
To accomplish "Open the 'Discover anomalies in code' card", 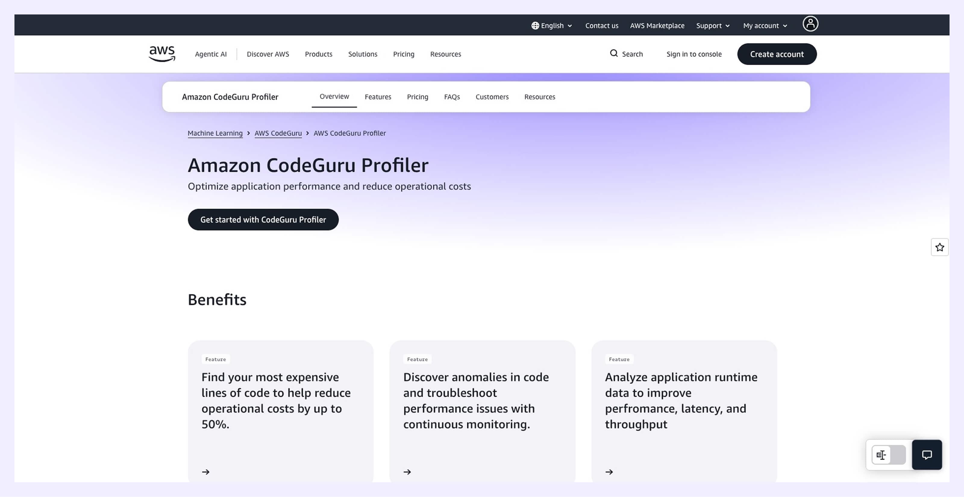I will tap(482, 411).
